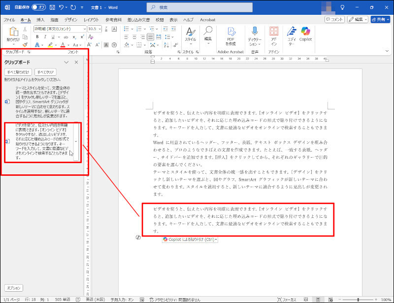The width and height of the screenshot is (394, 303).
Task: Click the Distributed alignment icon
Action: click(x=159, y=37)
